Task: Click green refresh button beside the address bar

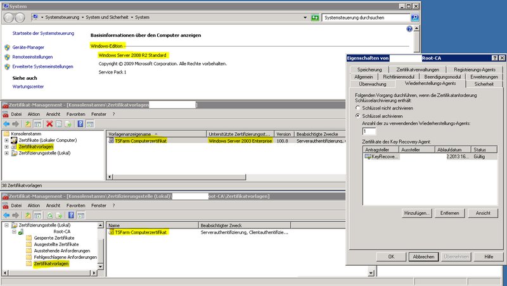Action: 315,18
